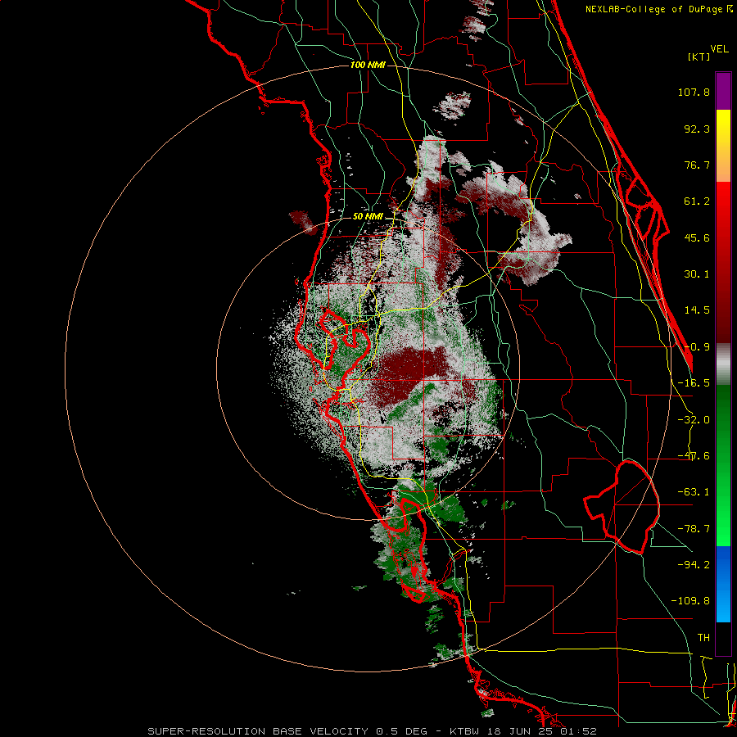
Task: Click the -94.2 legend value
Action: pyautogui.click(x=694, y=565)
